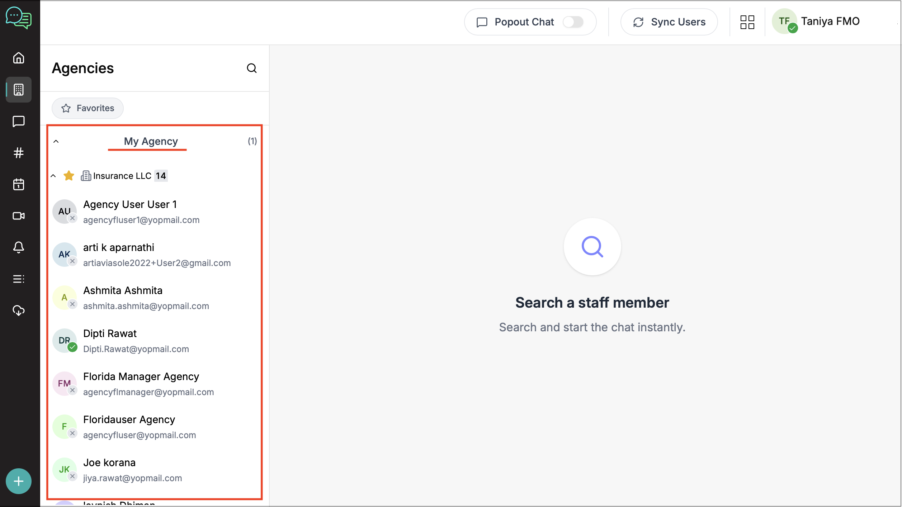This screenshot has width=902, height=507.
Task: Open the Notifications bell icon
Action: coord(19,247)
